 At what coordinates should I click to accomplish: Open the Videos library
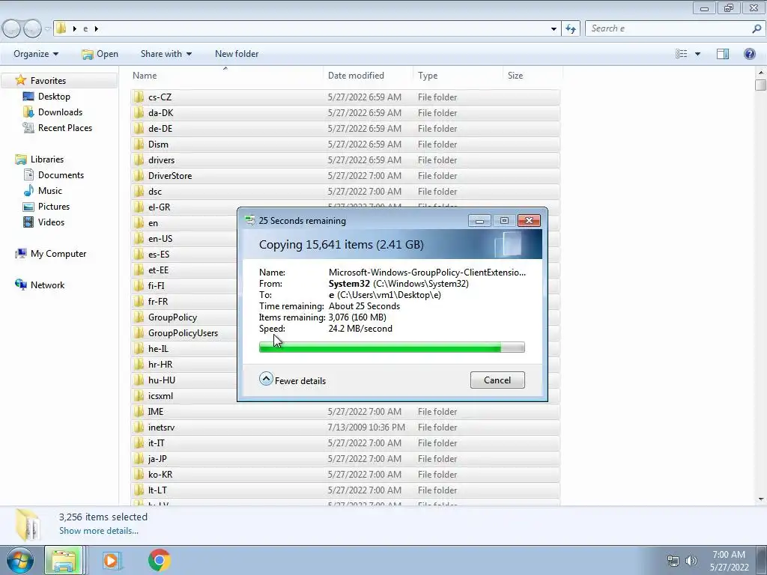coord(51,222)
